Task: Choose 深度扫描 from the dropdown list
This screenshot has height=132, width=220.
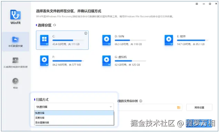Action: [74, 118]
